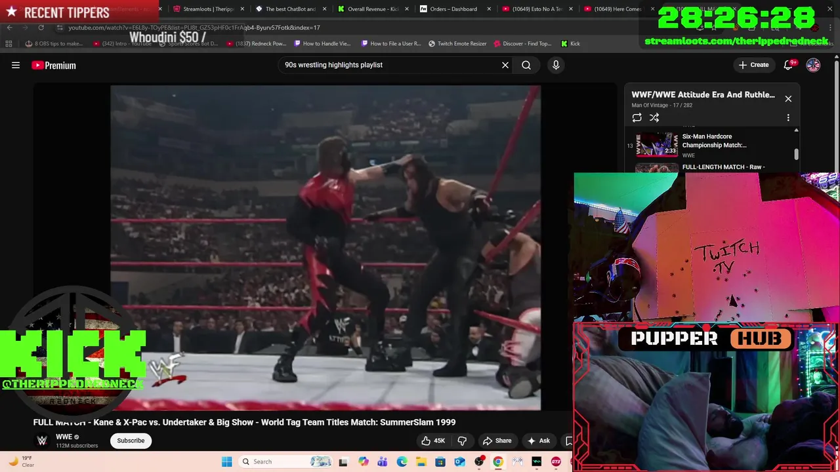Open playlist three-dot options menu
The width and height of the screenshot is (840, 472).
[x=788, y=118]
